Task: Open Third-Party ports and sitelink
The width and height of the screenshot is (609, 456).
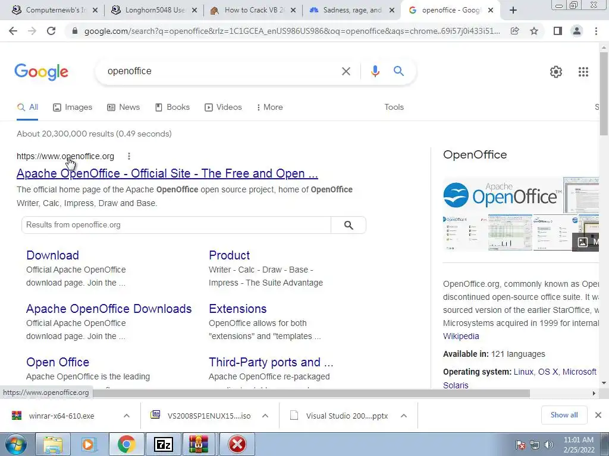Action: 271,363
